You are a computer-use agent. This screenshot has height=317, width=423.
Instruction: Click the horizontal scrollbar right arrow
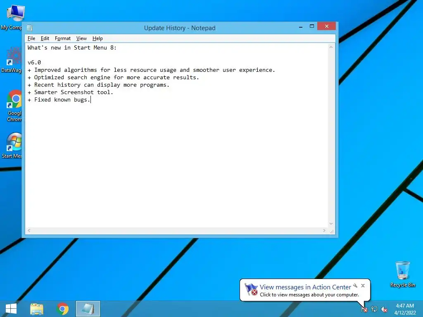[x=324, y=230]
